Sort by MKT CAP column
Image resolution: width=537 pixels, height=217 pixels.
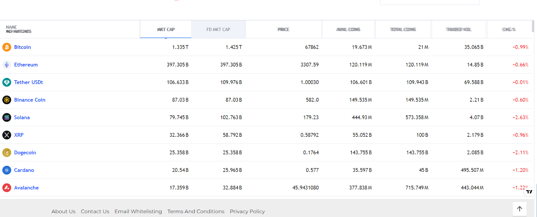[x=166, y=29]
